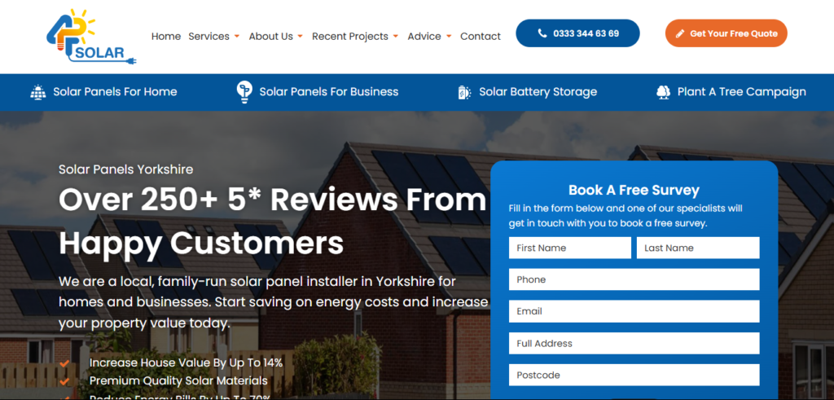
Task: Click the pencil icon in quote button
Action: pos(679,33)
